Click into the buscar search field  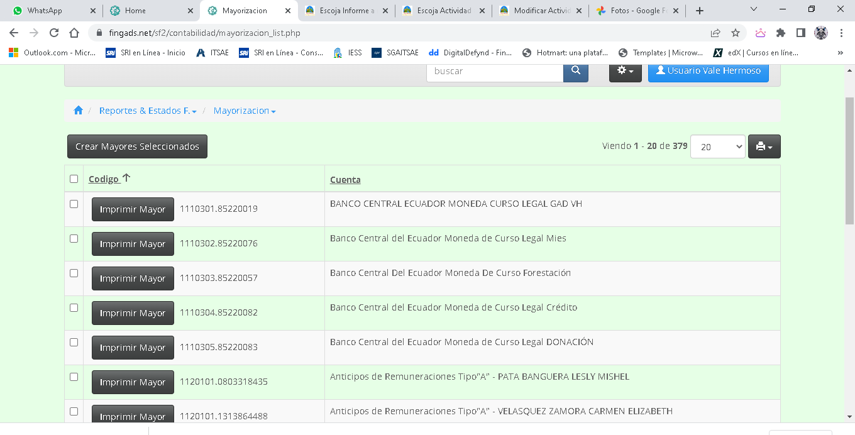pyautogui.click(x=495, y=71)
